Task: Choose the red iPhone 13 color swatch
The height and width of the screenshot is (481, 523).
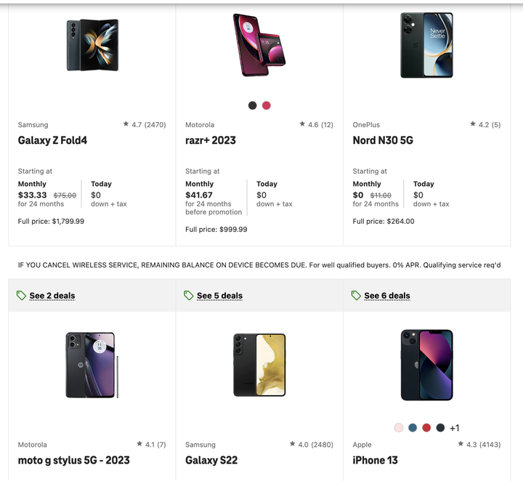Action: pos(426,428)
